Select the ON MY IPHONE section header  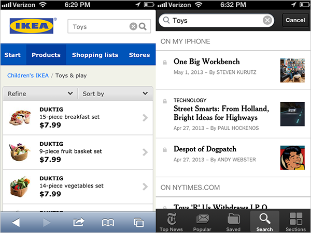[185, 41]
